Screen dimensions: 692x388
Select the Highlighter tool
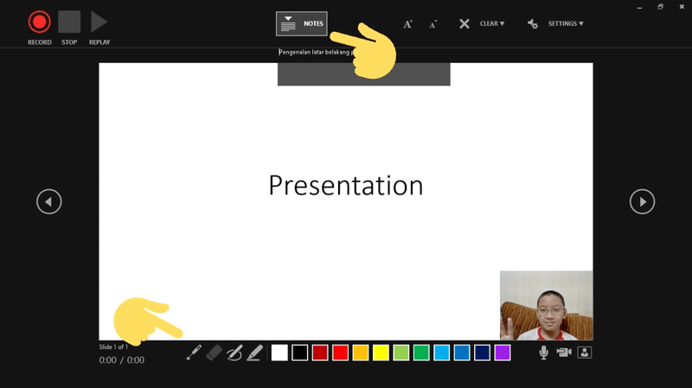(254, 353)
